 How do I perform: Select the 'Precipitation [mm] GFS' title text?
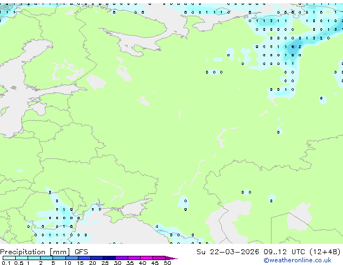44,252
